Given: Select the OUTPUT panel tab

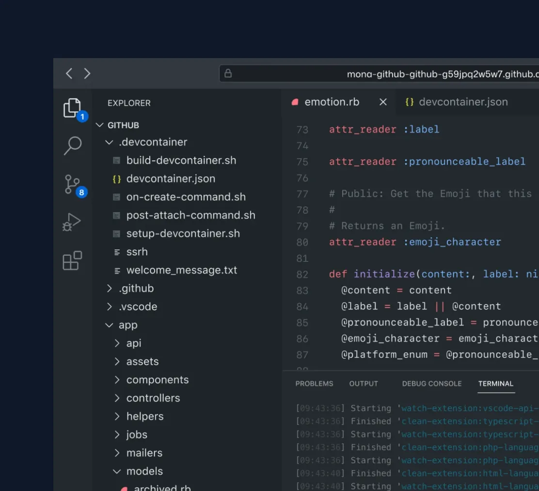Looking at the screenshot, I should tap(364, 384).
